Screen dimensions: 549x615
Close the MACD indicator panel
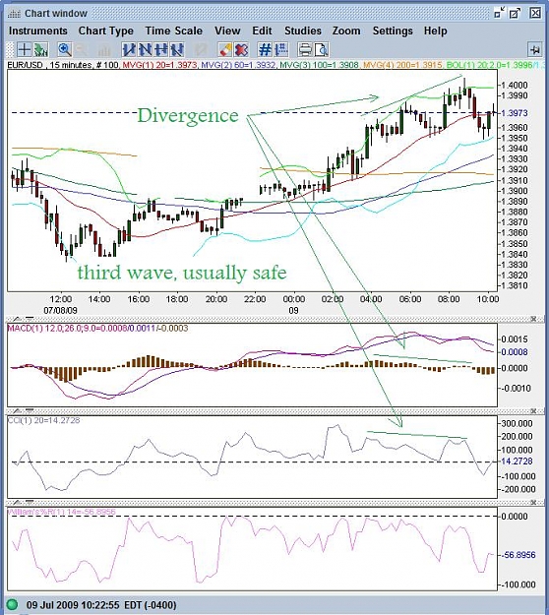click(533, 319)
